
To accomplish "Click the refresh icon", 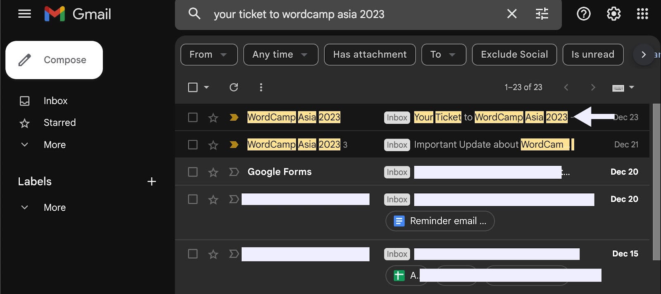I will pyautogui.click(x=234, y=87).
